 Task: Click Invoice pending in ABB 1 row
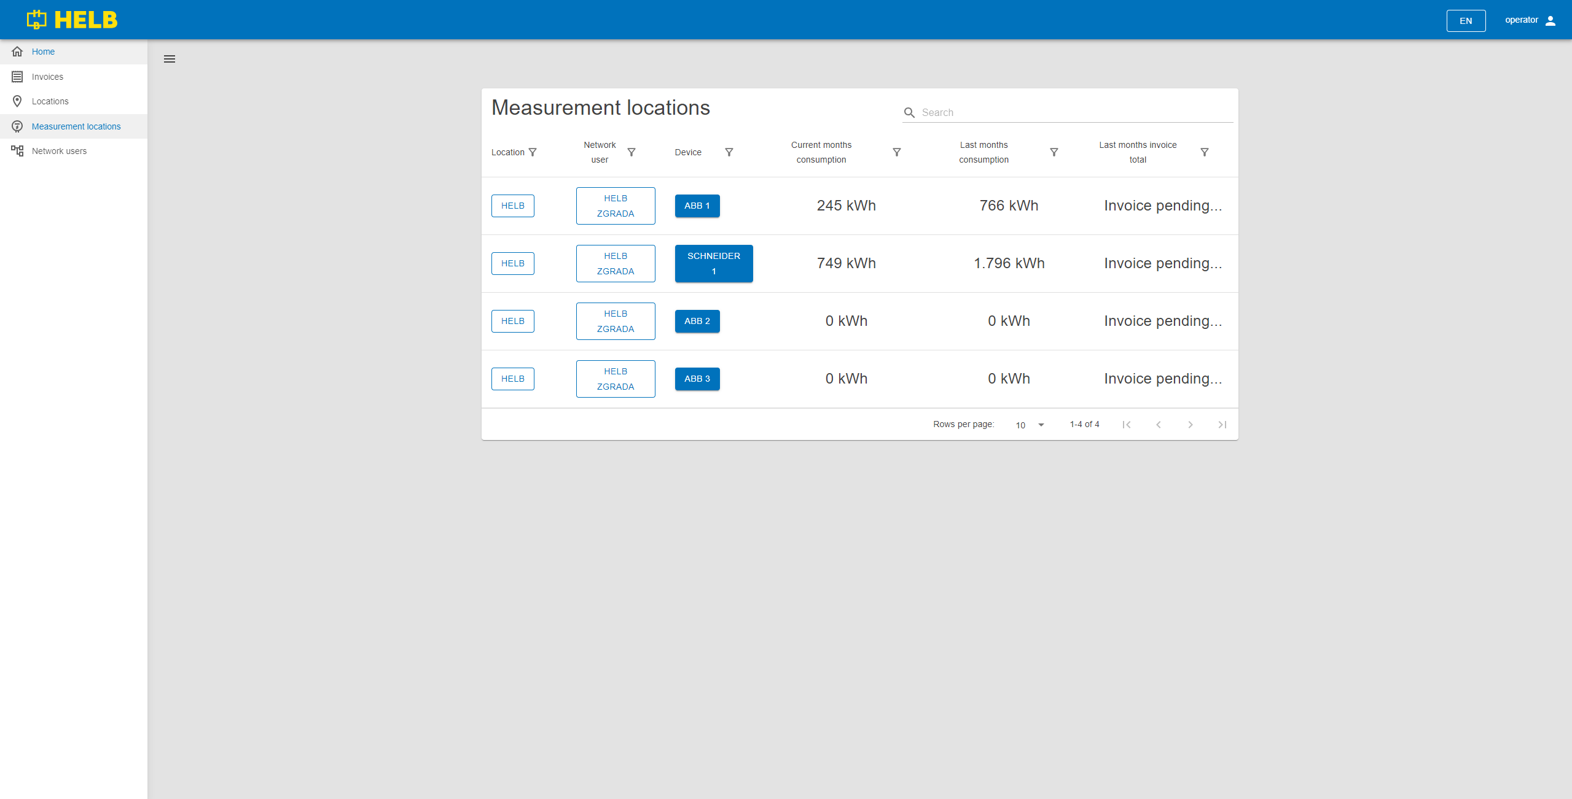1163,206
